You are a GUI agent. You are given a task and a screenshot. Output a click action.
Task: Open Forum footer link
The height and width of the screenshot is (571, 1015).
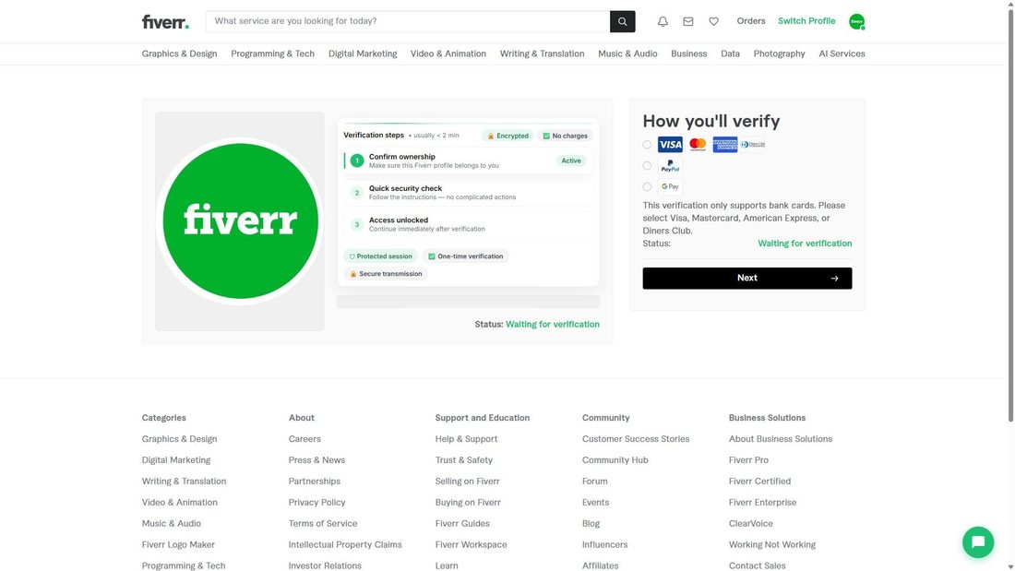(594, 482)
